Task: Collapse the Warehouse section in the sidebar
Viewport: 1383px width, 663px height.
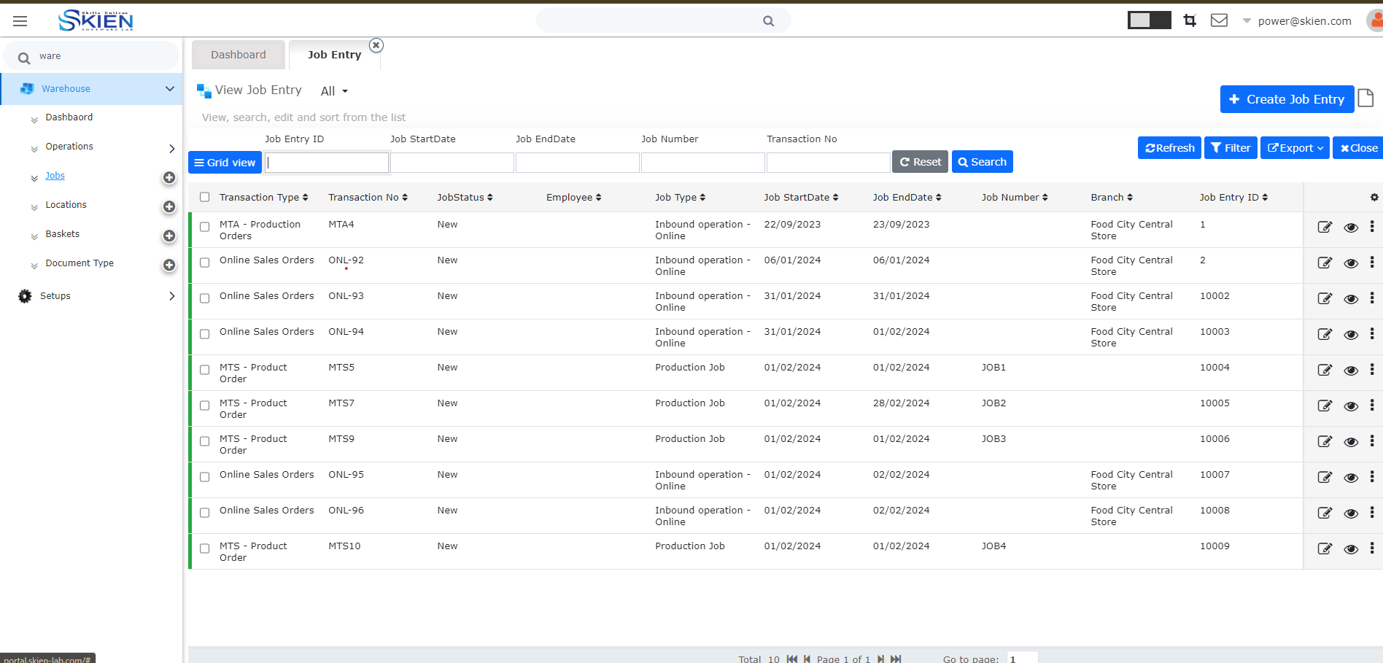Action: [170, 88]
